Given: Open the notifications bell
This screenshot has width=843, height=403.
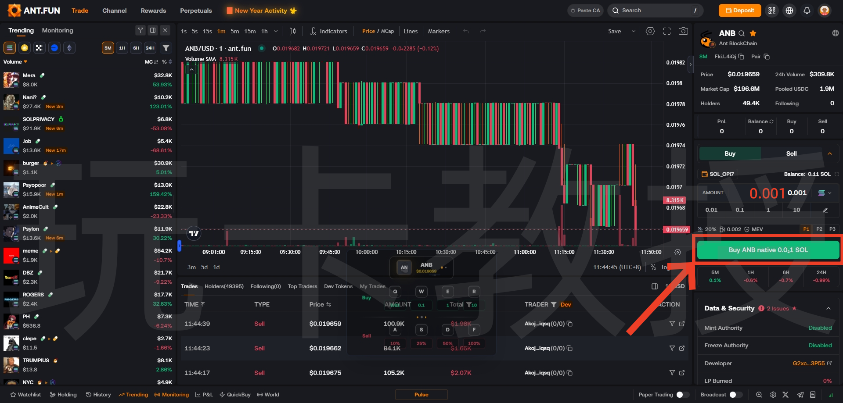Looking at the screenshot, I should click(807, 11).
